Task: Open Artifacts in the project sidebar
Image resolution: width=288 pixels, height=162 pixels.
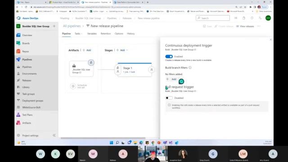Action: [x=27, y=123]
